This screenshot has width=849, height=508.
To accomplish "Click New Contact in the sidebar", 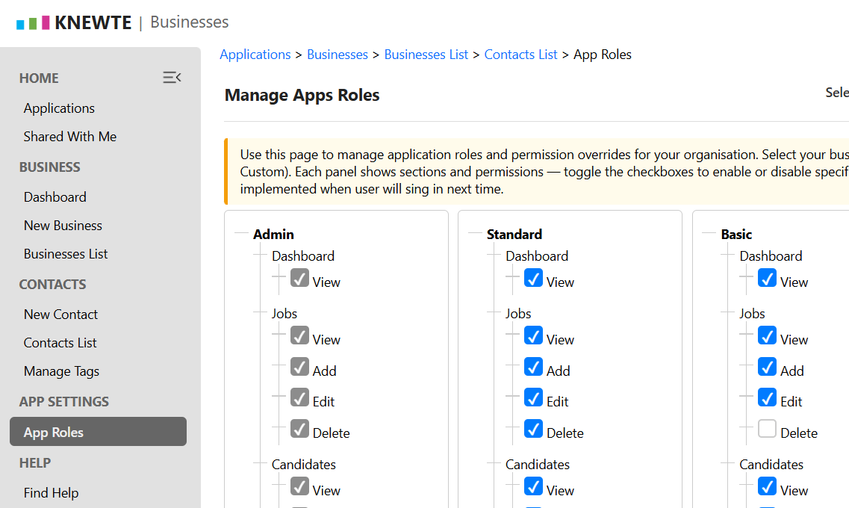I will click(x=60, y=314).
